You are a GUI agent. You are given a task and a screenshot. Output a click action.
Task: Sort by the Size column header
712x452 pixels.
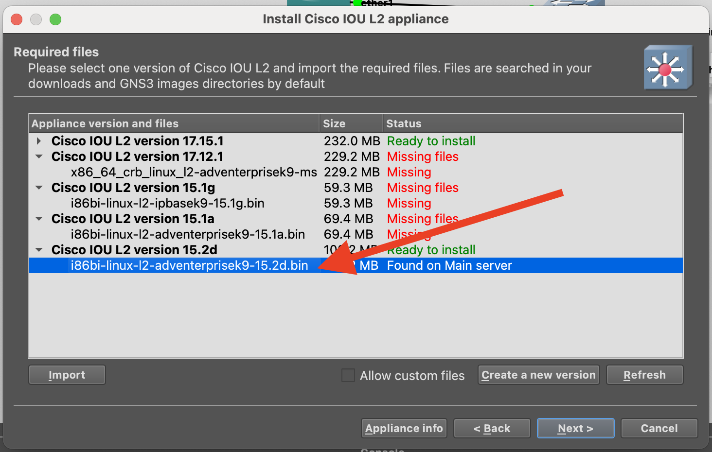(x=350, y=123)
